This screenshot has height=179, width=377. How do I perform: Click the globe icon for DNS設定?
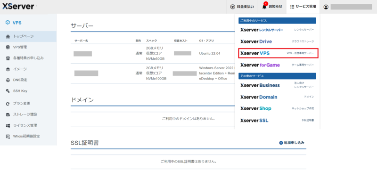coord(8,80)
